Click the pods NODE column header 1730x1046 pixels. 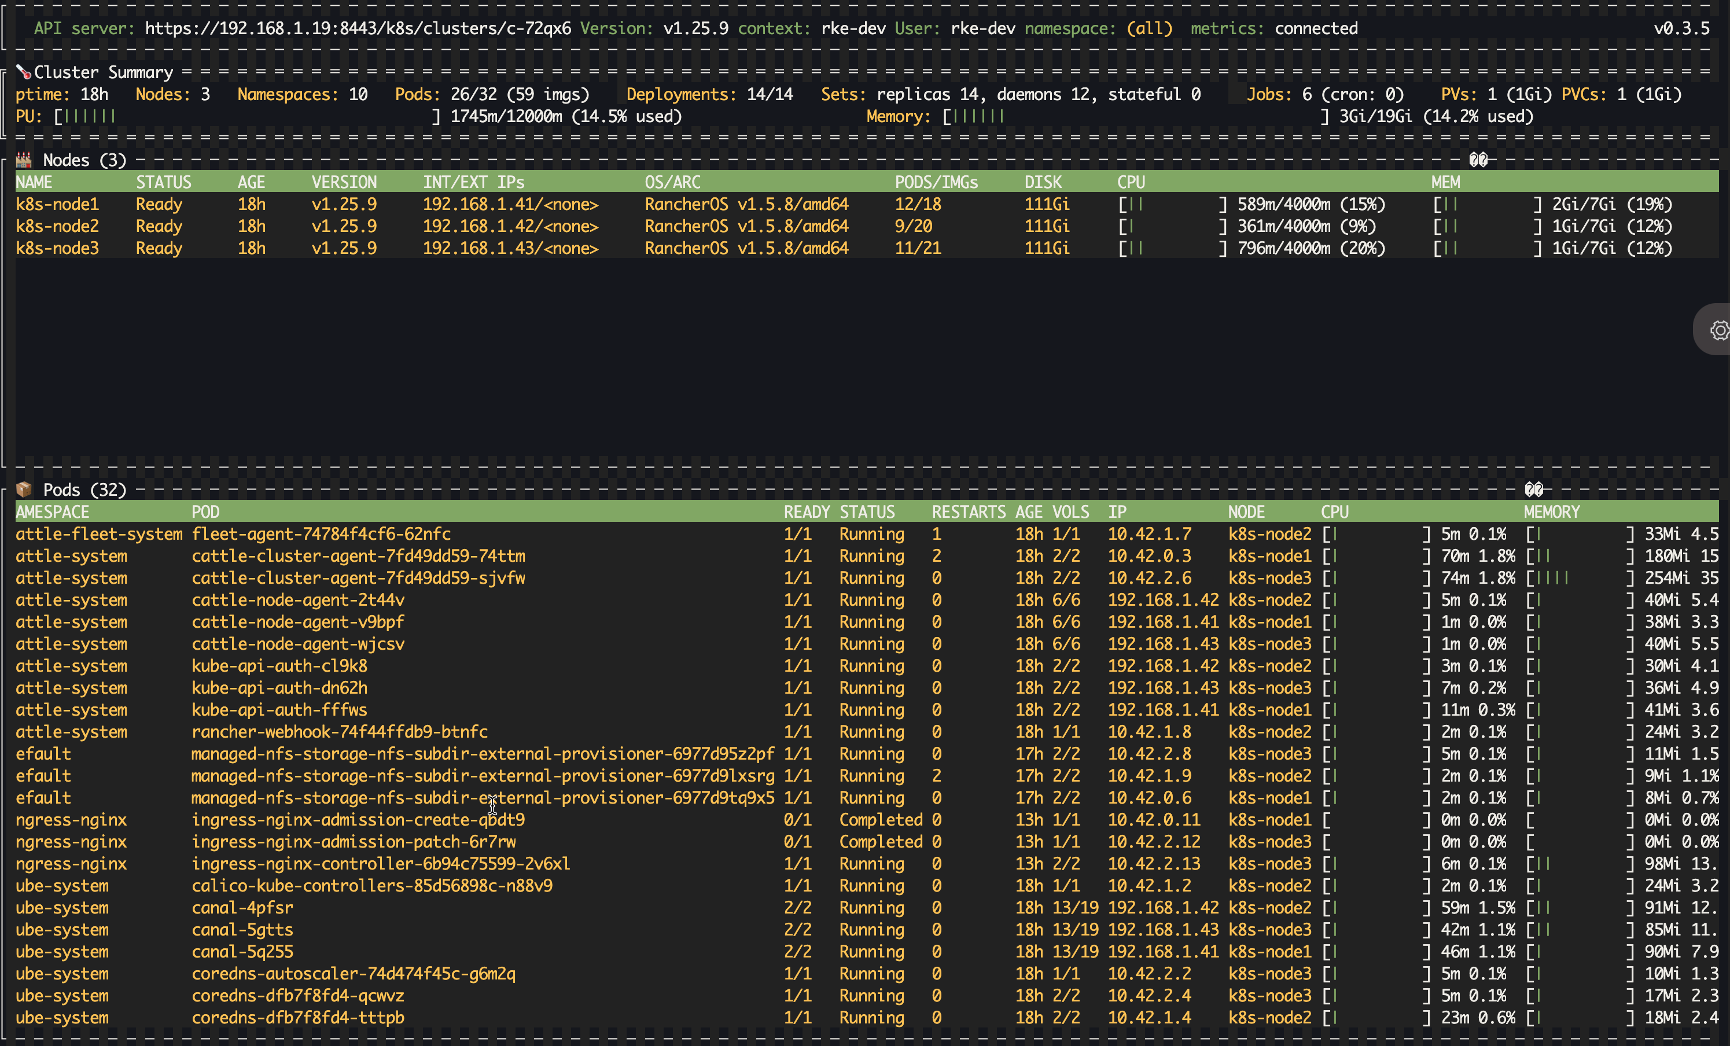point(1246,512)
